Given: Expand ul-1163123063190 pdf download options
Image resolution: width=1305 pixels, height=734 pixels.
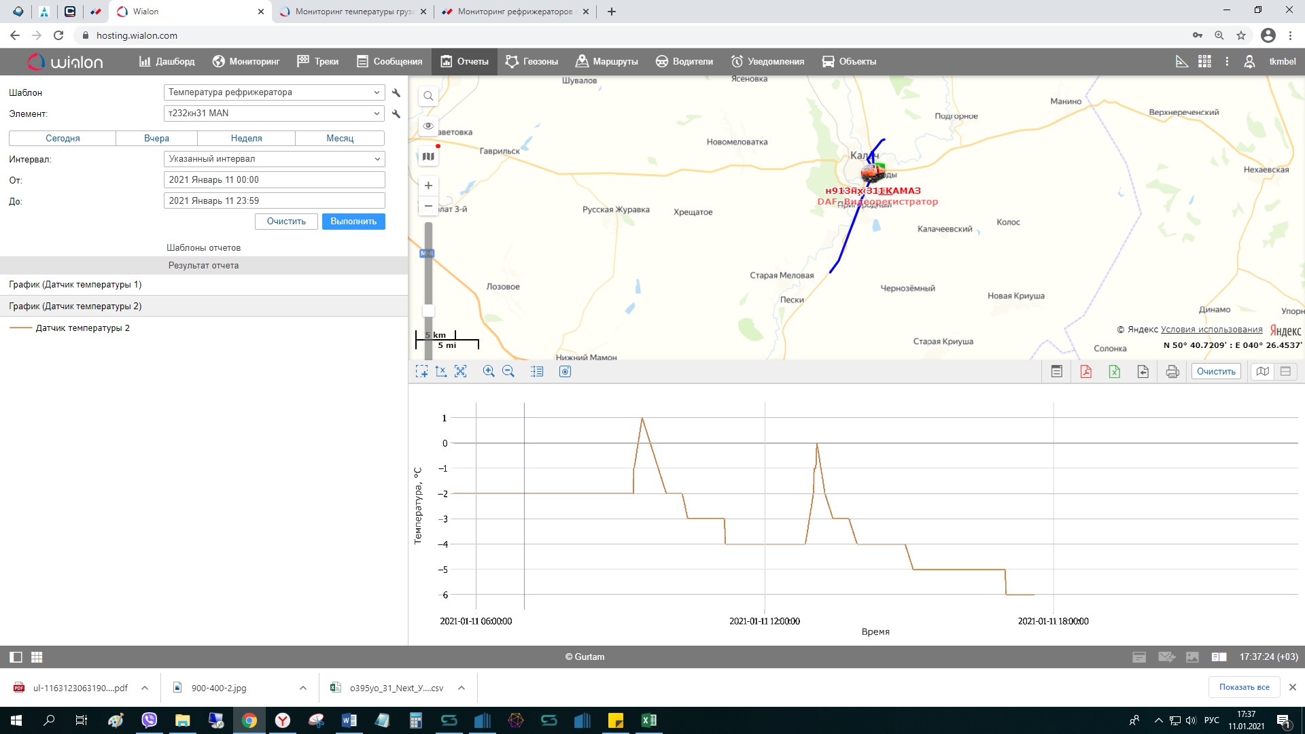Looking at the screenshot, I should coord(145,688).
